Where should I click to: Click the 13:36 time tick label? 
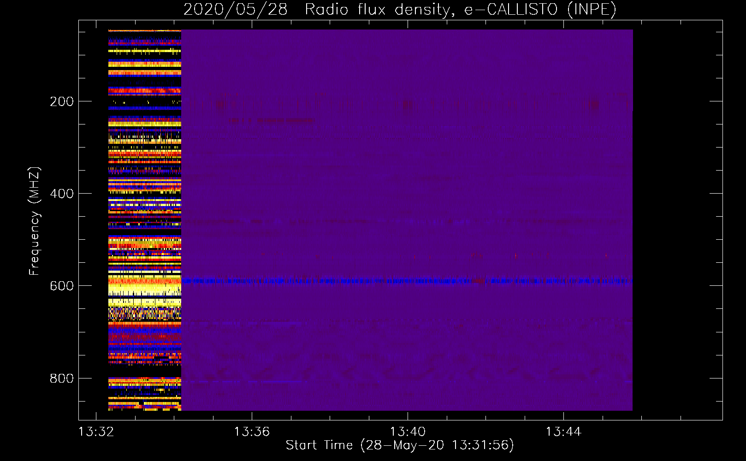point(252,431)
